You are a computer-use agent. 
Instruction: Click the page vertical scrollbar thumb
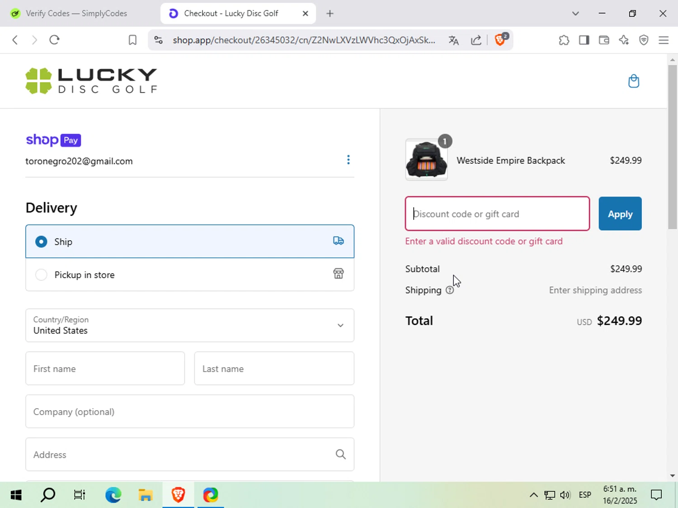[673, 147]
